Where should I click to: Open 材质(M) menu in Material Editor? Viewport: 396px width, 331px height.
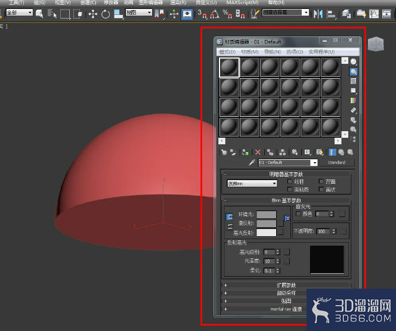coord(249,52)
